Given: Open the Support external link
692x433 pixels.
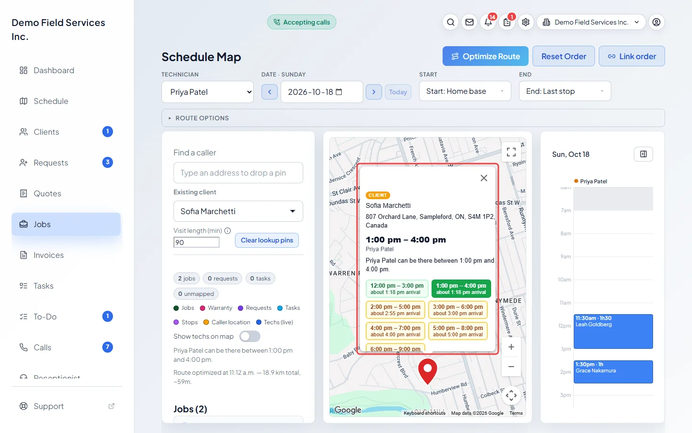Looking at the screenshot, I should coord(66,406).
